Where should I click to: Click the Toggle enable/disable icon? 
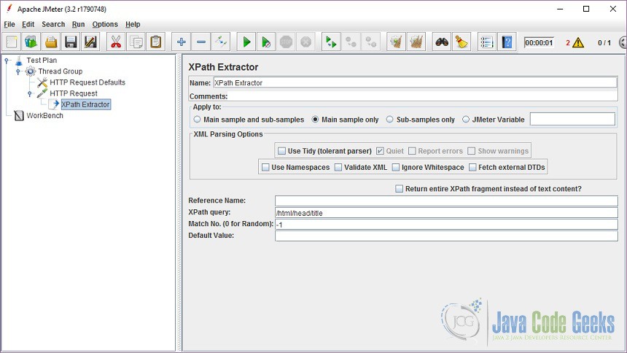point(221,42)
